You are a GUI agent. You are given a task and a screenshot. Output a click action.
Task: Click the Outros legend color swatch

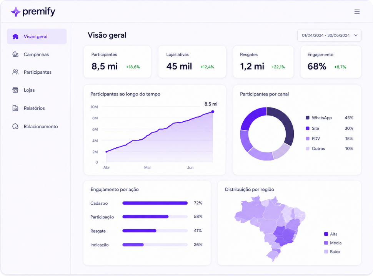[x=308, y=149]
